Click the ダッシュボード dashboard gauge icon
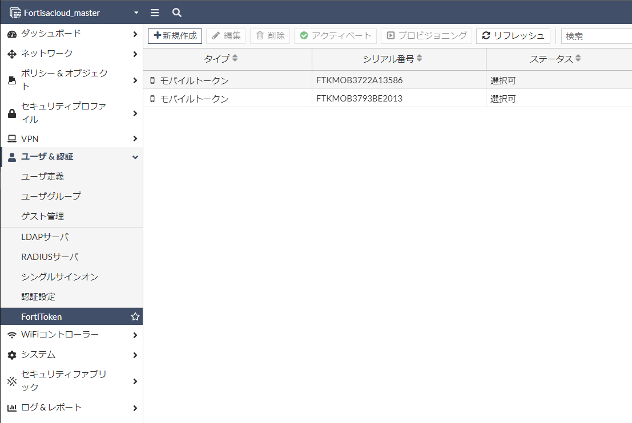Screen dimensions: 632x423 (x=12, y=34)
